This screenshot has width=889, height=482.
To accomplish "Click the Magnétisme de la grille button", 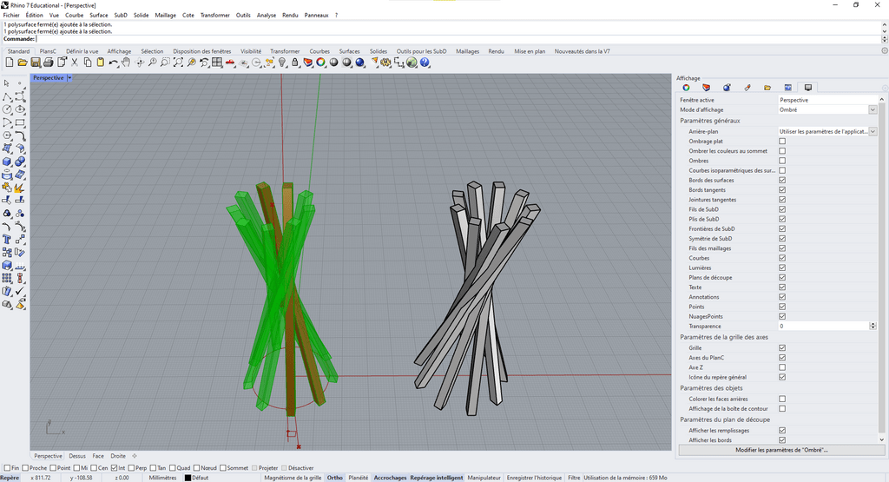I will (293, 478).
